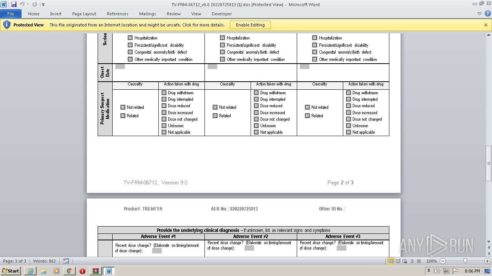
Task: Click the Undo icon in title bar
Action: coord(22,4)
